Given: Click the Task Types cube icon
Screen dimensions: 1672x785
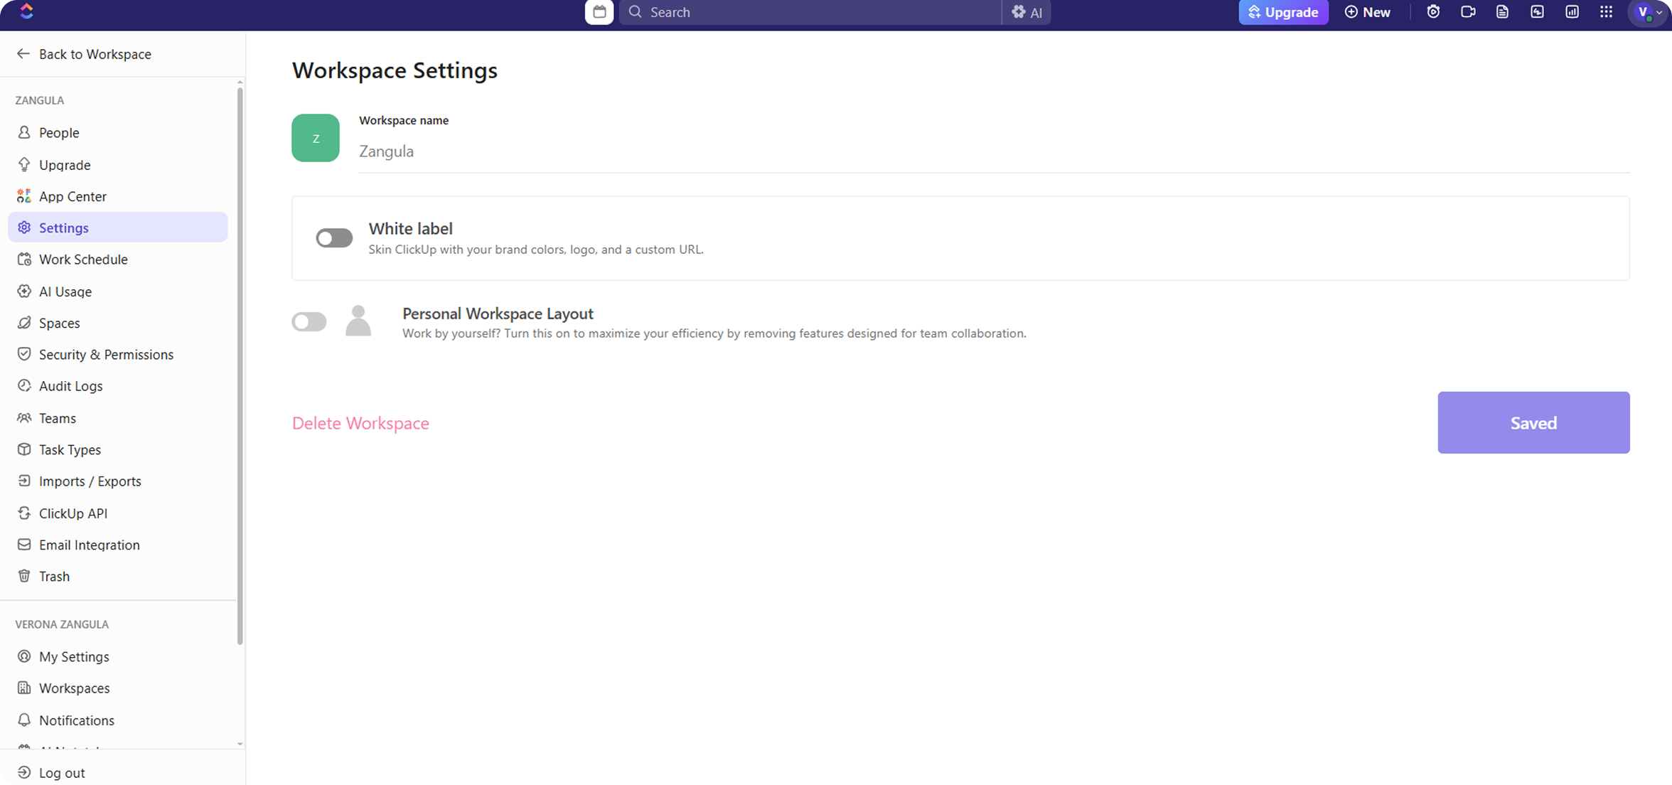Looking at the screenshot, I should coord(24,449).
